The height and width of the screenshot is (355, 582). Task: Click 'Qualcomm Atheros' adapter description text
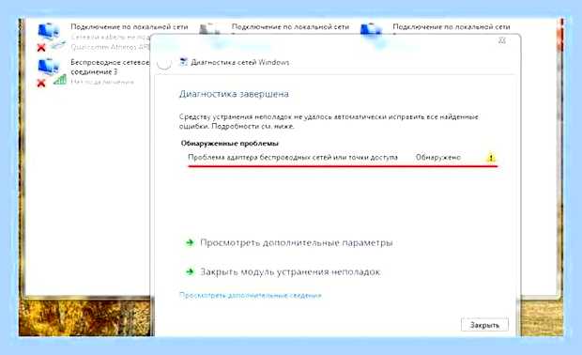point(110,47)
